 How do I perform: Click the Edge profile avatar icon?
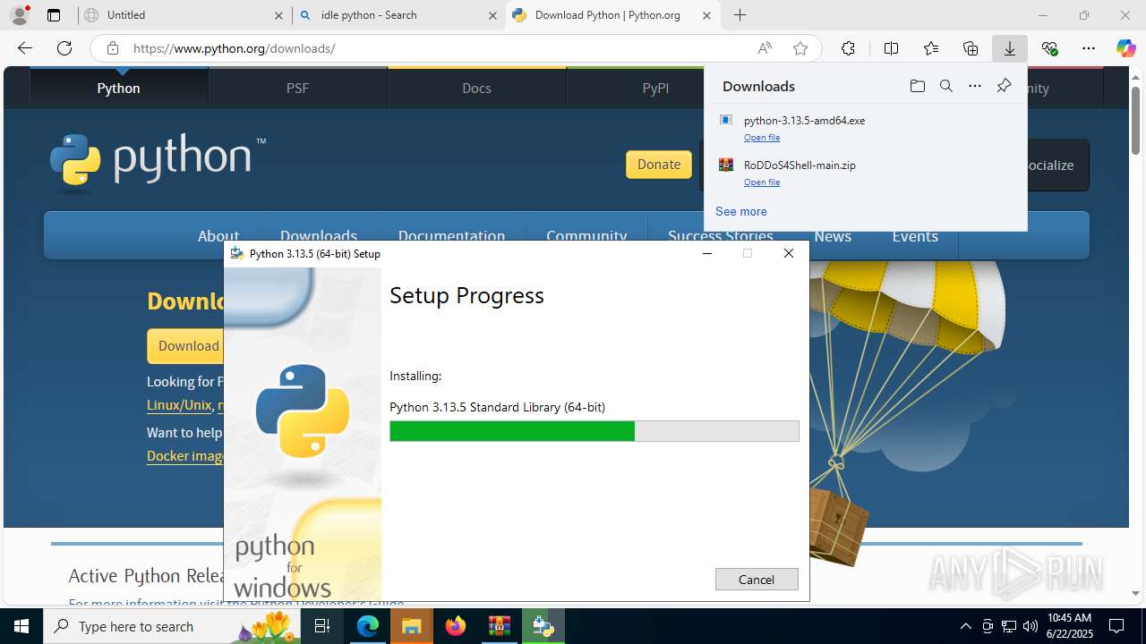point(20,15)
